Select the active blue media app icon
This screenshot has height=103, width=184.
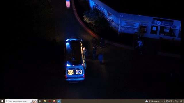[x=59, y=101]
